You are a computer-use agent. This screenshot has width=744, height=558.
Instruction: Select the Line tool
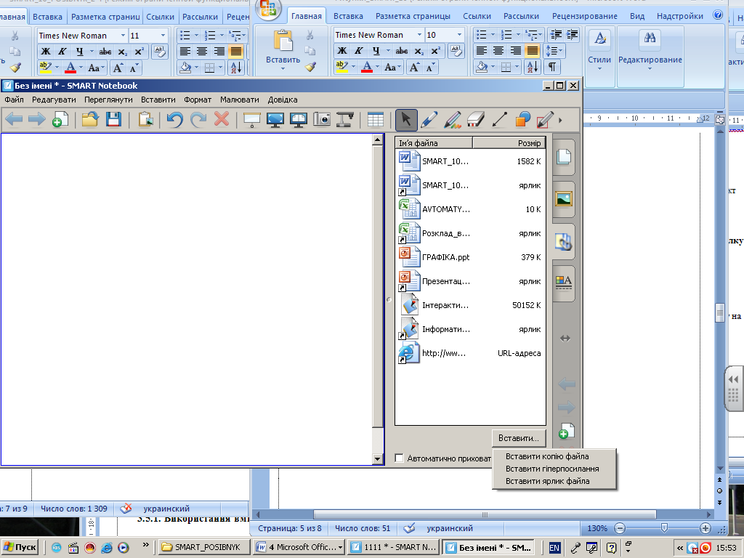pyautogui.click(x=499, y=120)
